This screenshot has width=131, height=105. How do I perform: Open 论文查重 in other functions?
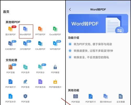[x=121, y=96]
